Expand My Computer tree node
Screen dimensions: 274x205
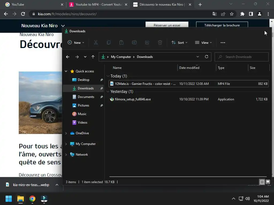click(66, 144)
